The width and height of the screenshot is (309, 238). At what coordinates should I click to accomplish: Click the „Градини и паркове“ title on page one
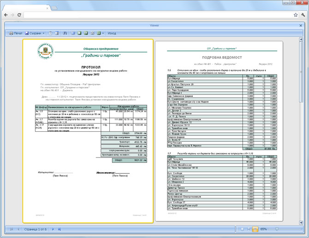101,55
